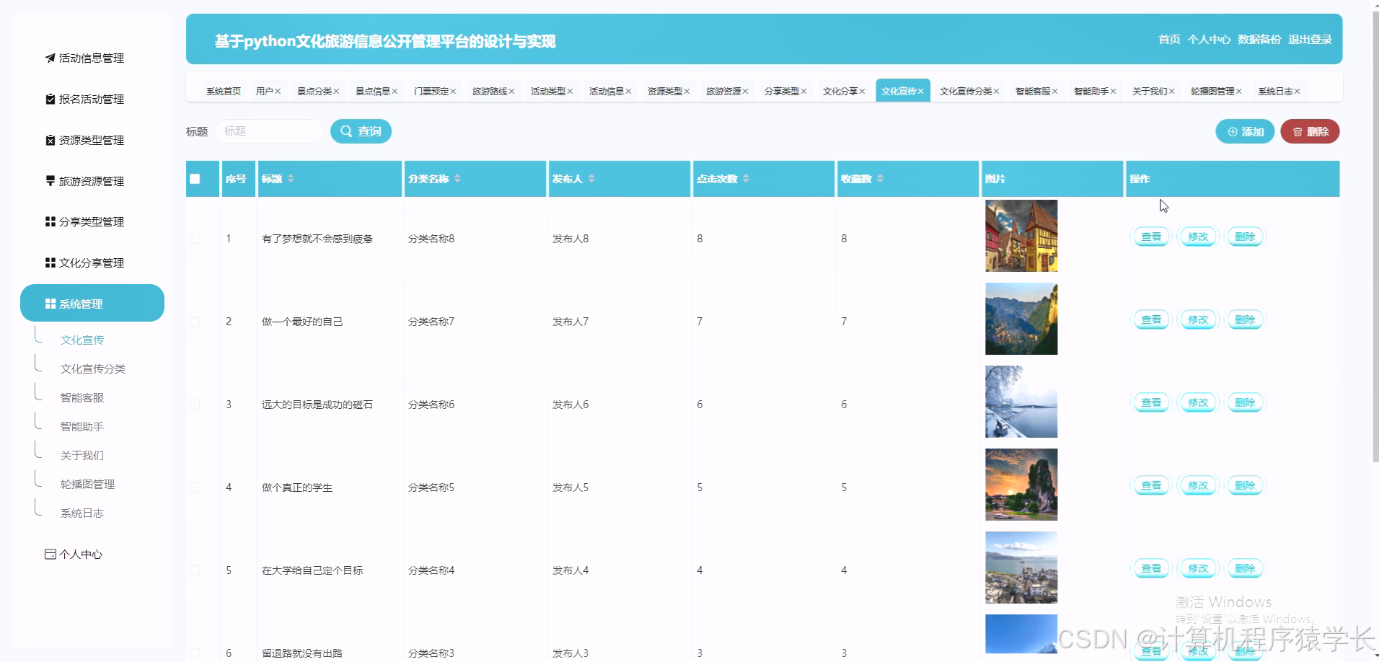Collapse the 系统管理 sidebar section
Viewport: 1379px width, 662px height.
[92, 303]
